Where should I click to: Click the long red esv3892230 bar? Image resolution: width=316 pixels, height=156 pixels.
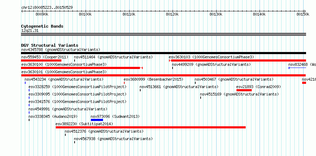(x=151, y=127)
